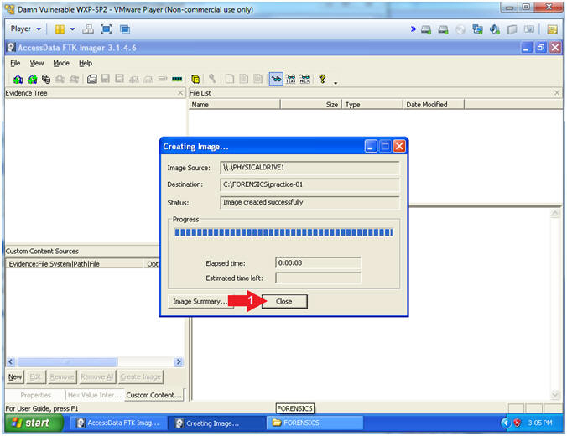This screenshot has height=436, width=567.
Task: Click the horizontal scrollbar right arrow
Action: tap(179, 361)
